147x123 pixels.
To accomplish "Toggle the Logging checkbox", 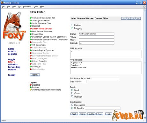I will pyautogui.click(x=72, y=28).
